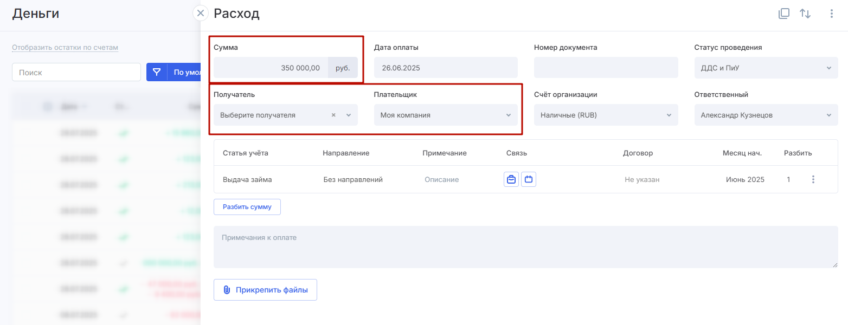Clear the Получатель selection

[x=333, y=115]
